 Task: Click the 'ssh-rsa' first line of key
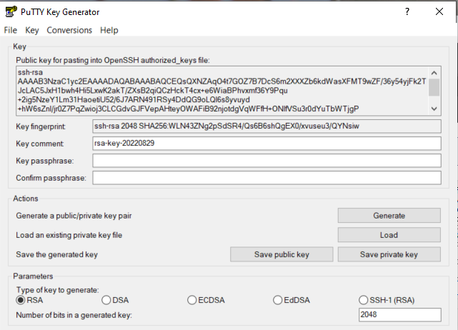(30, 72)
